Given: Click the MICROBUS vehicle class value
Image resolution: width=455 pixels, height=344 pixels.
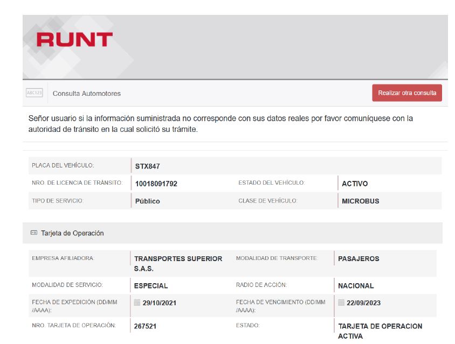Looking at the screenshot, I should 360,201.
